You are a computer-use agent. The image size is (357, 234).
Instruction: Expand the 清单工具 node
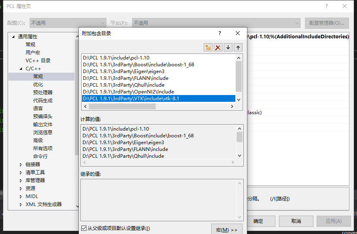pos(21,173)
